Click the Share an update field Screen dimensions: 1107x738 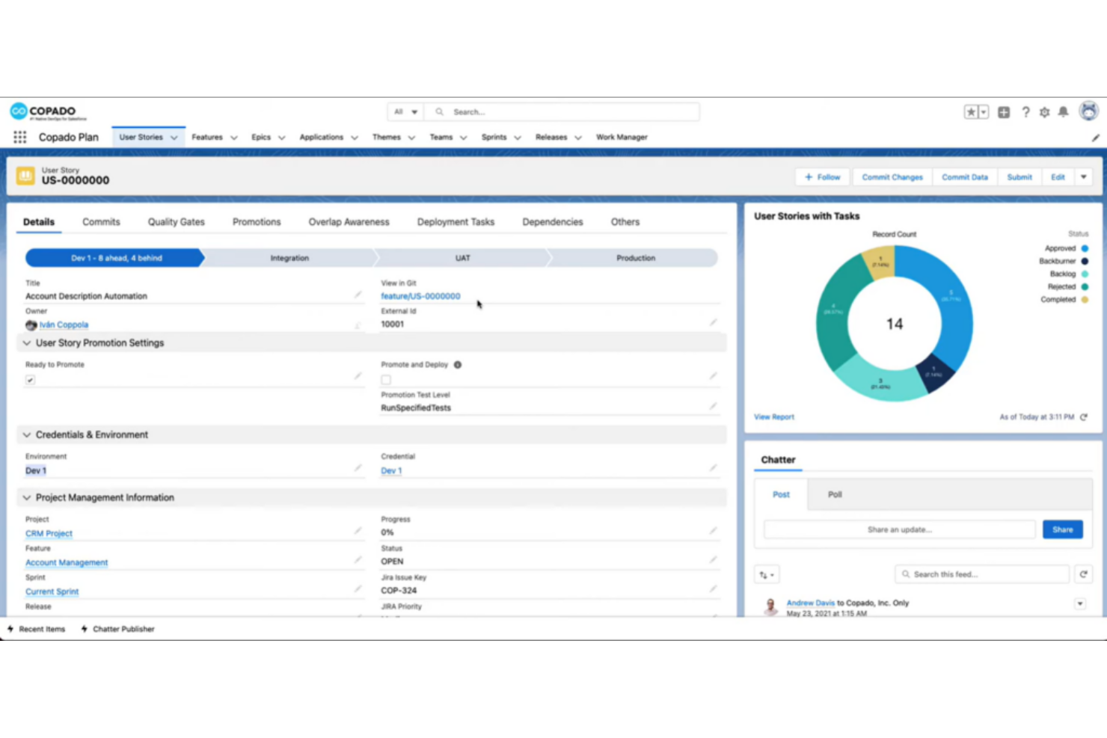(900, 529)
